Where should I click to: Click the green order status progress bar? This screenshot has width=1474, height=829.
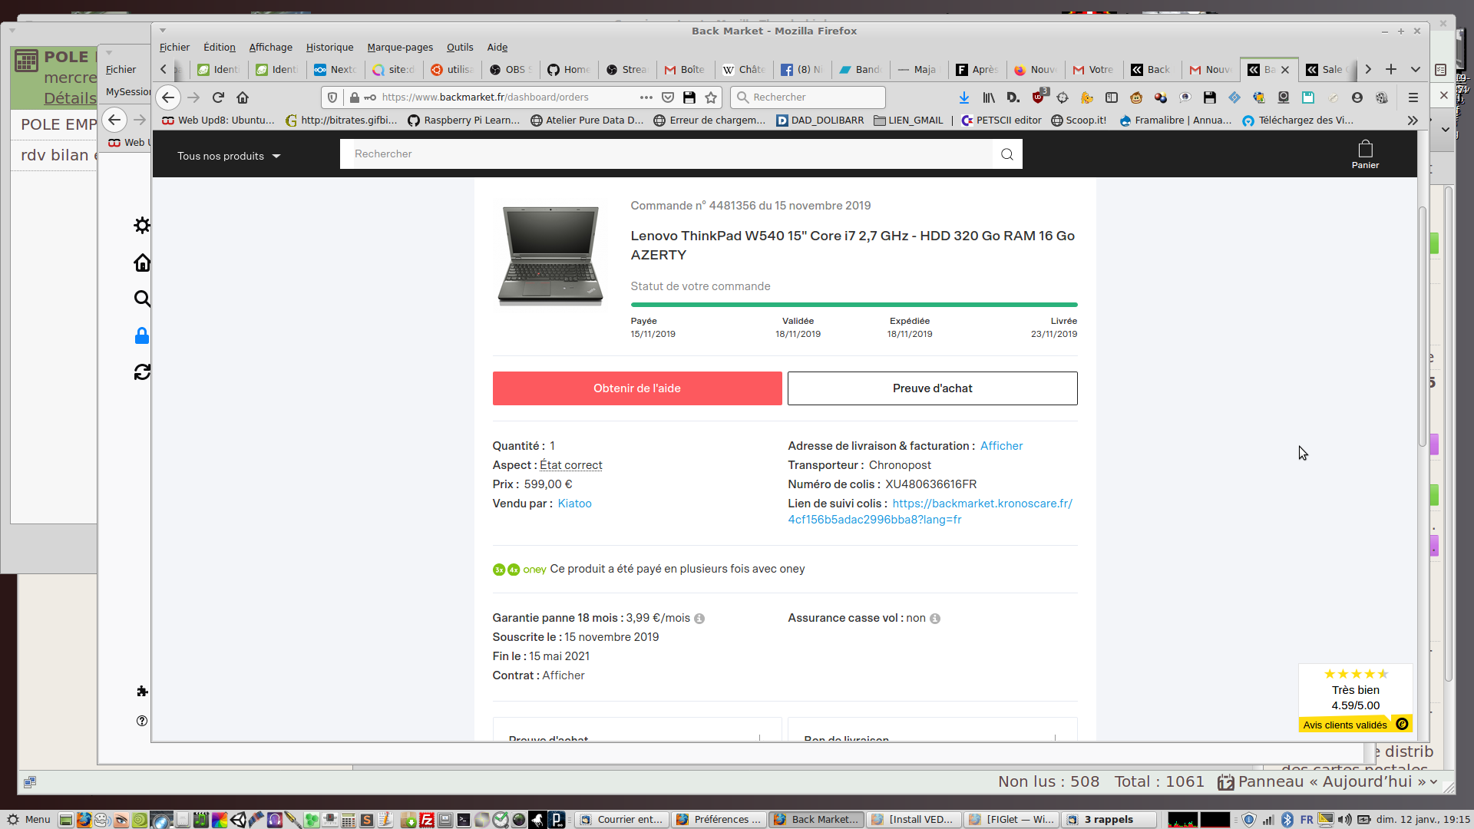(x=854, y=305)
